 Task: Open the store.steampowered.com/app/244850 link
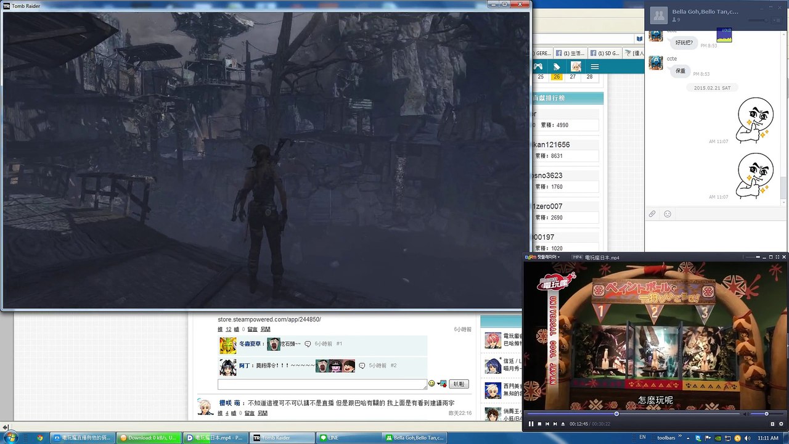pos(269,319)
